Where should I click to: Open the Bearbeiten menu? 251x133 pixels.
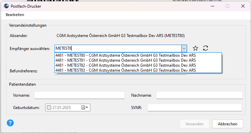click(15, 15)
